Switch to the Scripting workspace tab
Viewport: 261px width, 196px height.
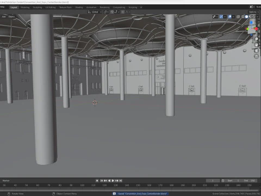pos(133,8)
